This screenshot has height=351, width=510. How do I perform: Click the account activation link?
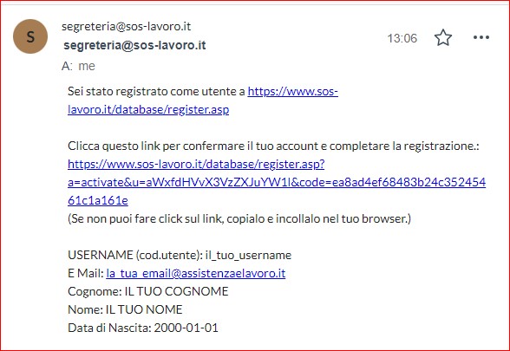click(277, 182)
